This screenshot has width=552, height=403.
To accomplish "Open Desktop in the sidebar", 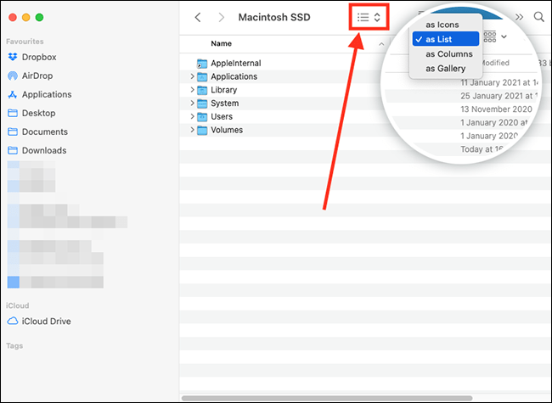I will click(31, 113).
